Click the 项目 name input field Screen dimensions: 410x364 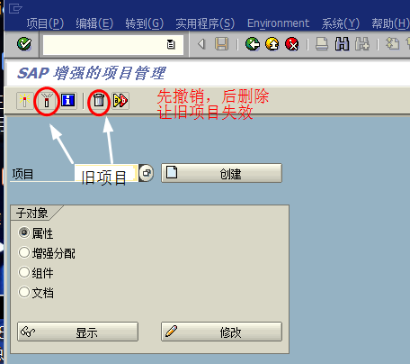106,173
